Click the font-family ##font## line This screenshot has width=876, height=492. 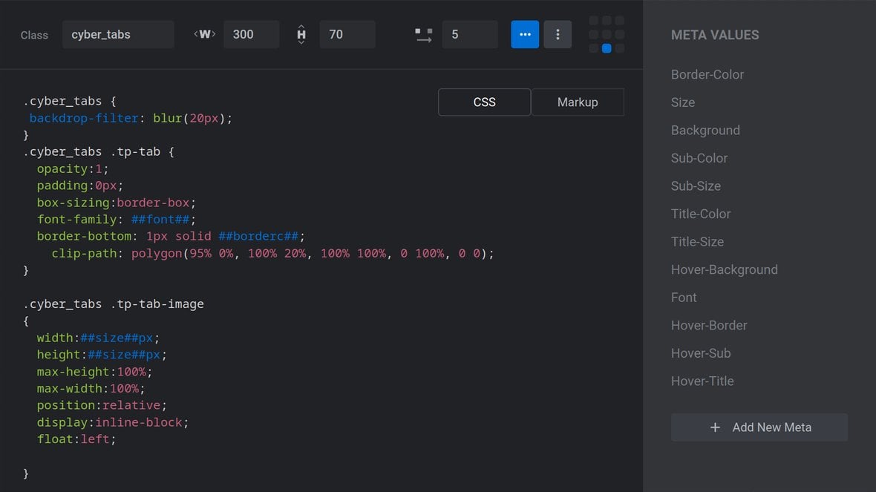point(117,220)
